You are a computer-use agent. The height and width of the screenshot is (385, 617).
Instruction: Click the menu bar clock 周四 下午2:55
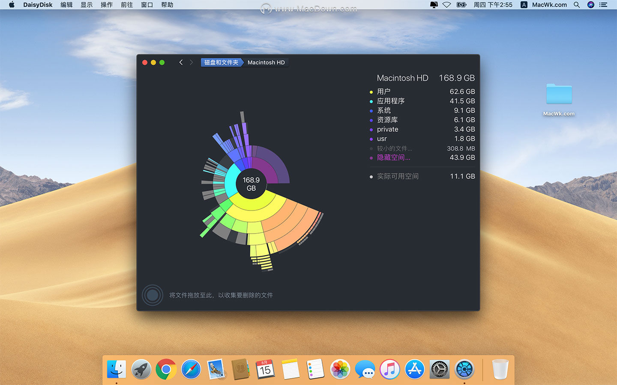coord(493,5)
